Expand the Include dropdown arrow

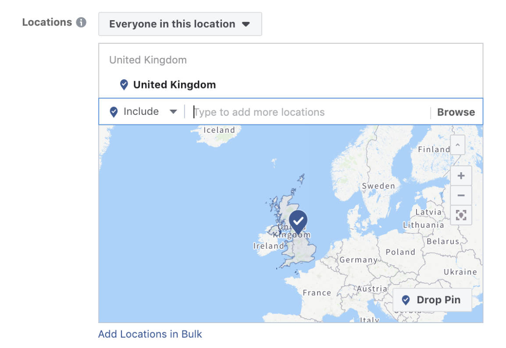click(x=173, y=112)
